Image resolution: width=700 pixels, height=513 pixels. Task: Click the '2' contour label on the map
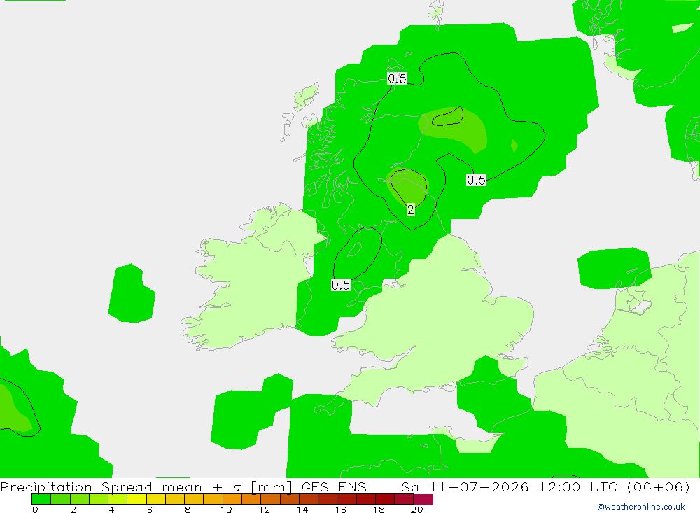coord(411,209)
